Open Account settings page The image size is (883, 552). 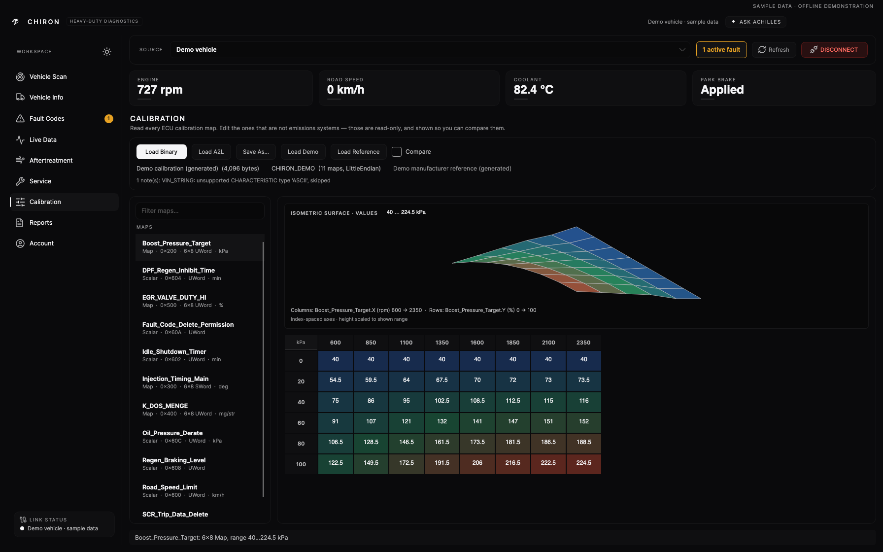tap(64, 243)
